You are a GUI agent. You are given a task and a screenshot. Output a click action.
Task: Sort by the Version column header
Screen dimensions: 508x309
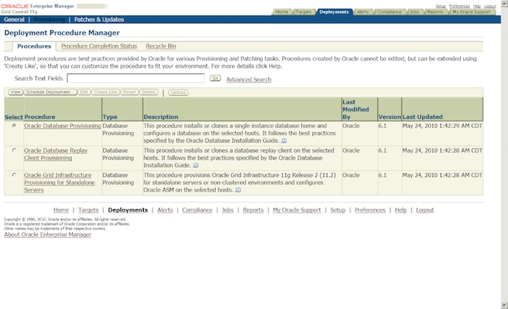tap(390, 117)
